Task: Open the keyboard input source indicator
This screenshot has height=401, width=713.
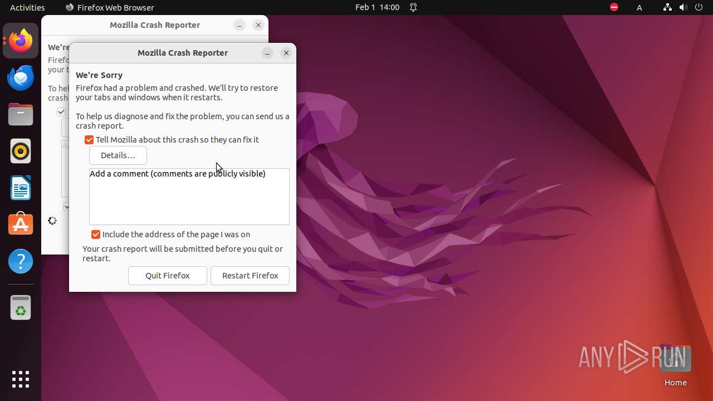Action: click(639, 7)
